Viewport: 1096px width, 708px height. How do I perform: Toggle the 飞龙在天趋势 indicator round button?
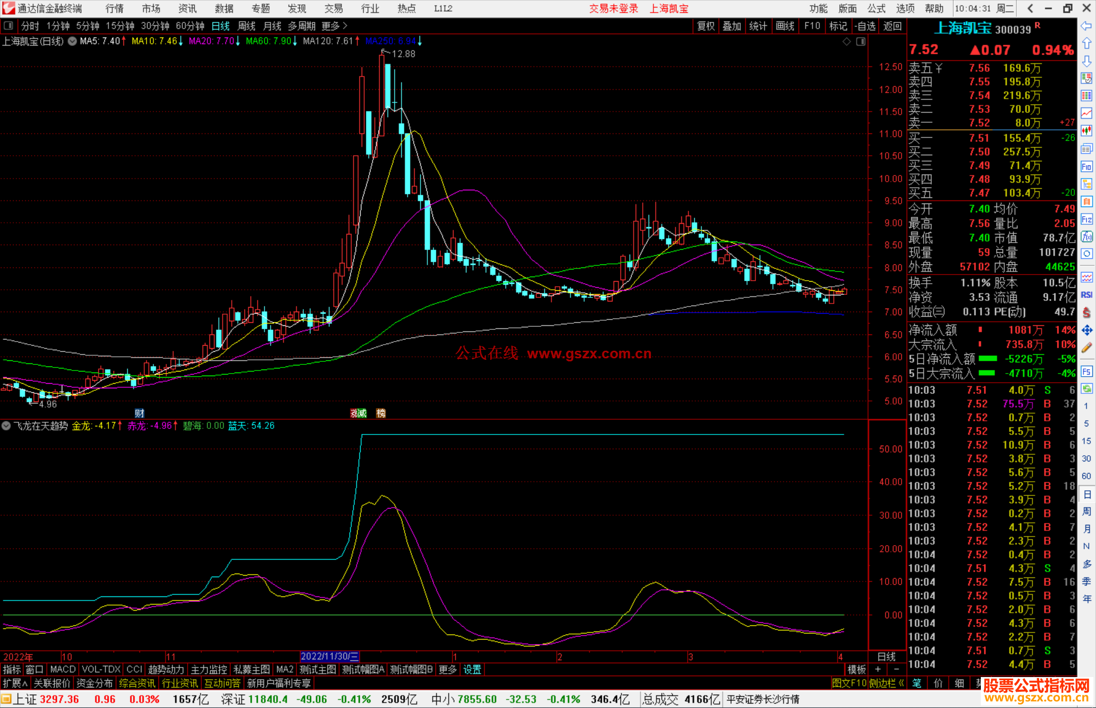tap(7, 426)
